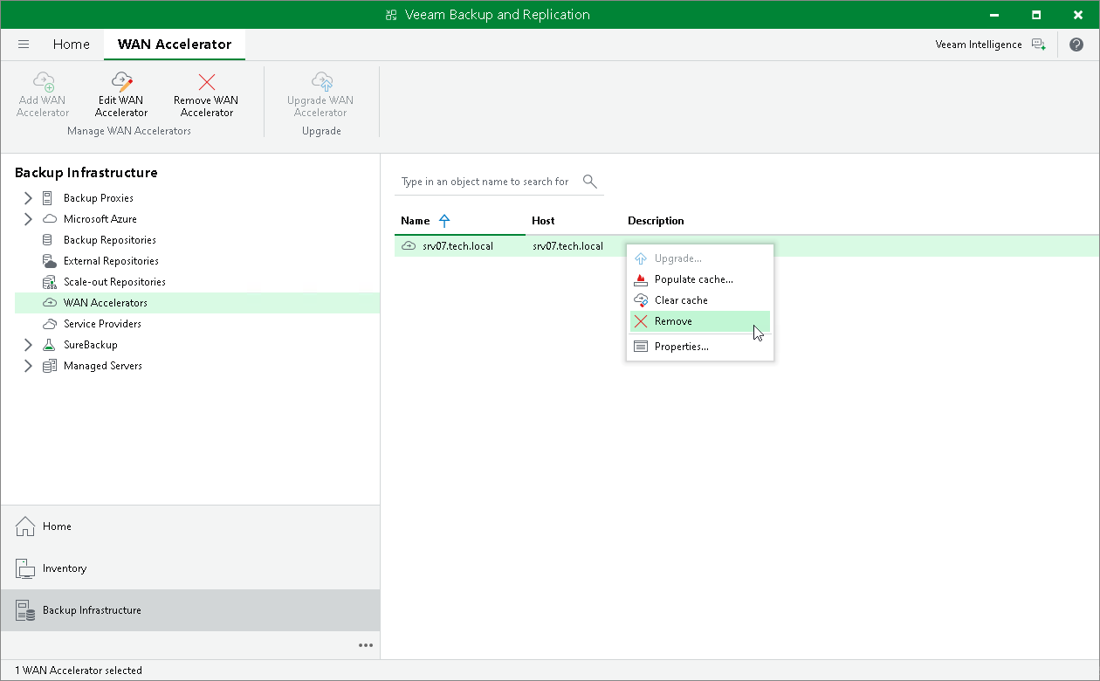Click the accelerator icon in srv07 row
Viewport: 1100px width, 681px height.
pos(409,246)
